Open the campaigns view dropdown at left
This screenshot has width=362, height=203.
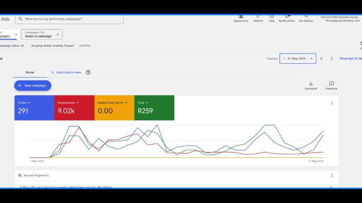click(9, 34)
